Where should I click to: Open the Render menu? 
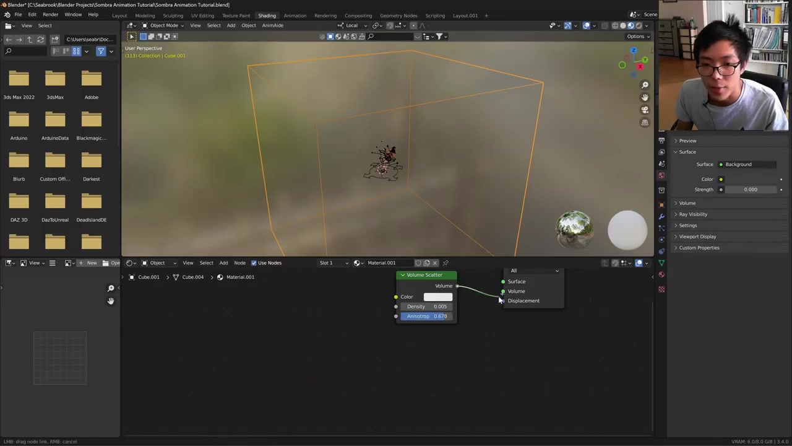[50, 15]
